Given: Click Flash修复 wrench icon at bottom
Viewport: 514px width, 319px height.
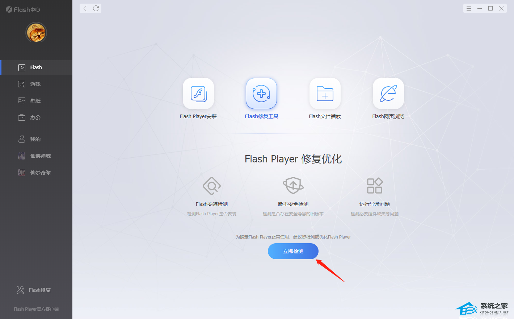Looking at the screenshot, I should tap(20, 290).
